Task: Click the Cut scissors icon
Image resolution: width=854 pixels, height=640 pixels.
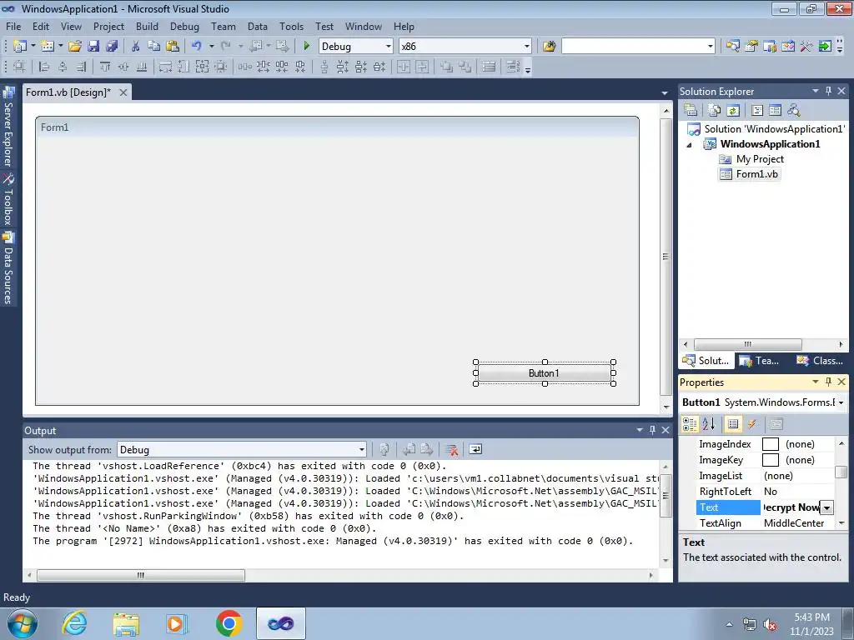Action: pos(136,47)
